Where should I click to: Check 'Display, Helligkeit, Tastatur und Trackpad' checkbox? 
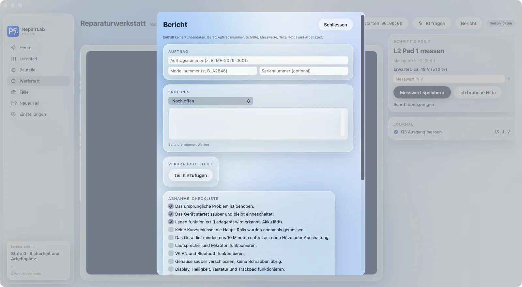point(171,269)
